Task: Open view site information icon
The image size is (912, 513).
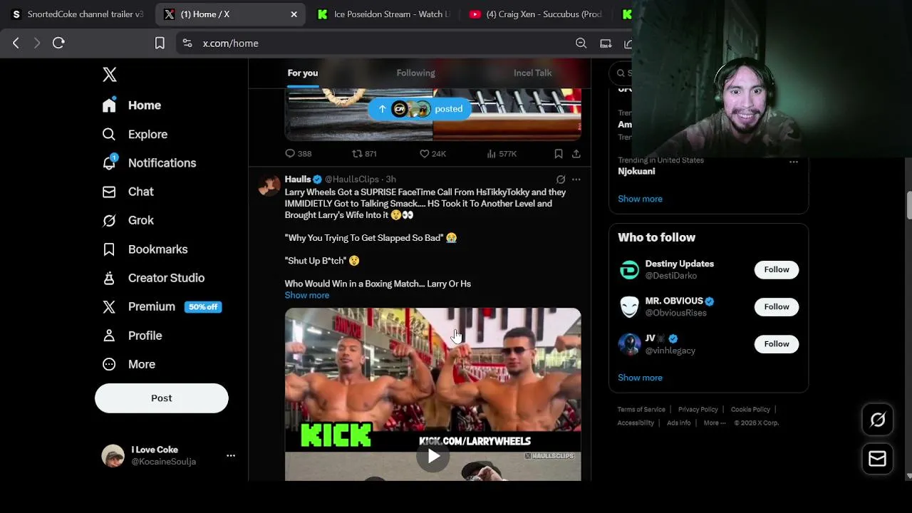Action: [x=187, y=43]
